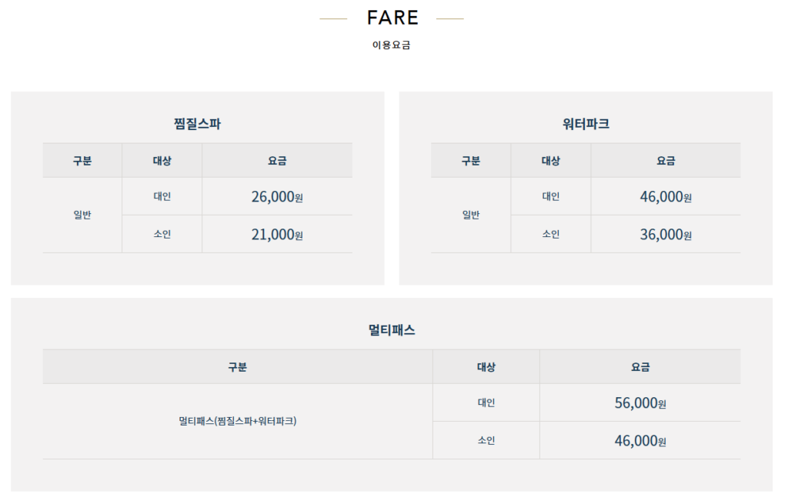Click the 소인 cell in 찜질스파 table
The width and height of the screenshot is (788, 501).
[x=162, y=235]
